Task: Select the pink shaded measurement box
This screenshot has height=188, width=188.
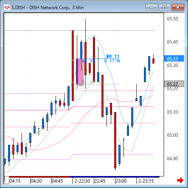Action: (x=80, y=71)
